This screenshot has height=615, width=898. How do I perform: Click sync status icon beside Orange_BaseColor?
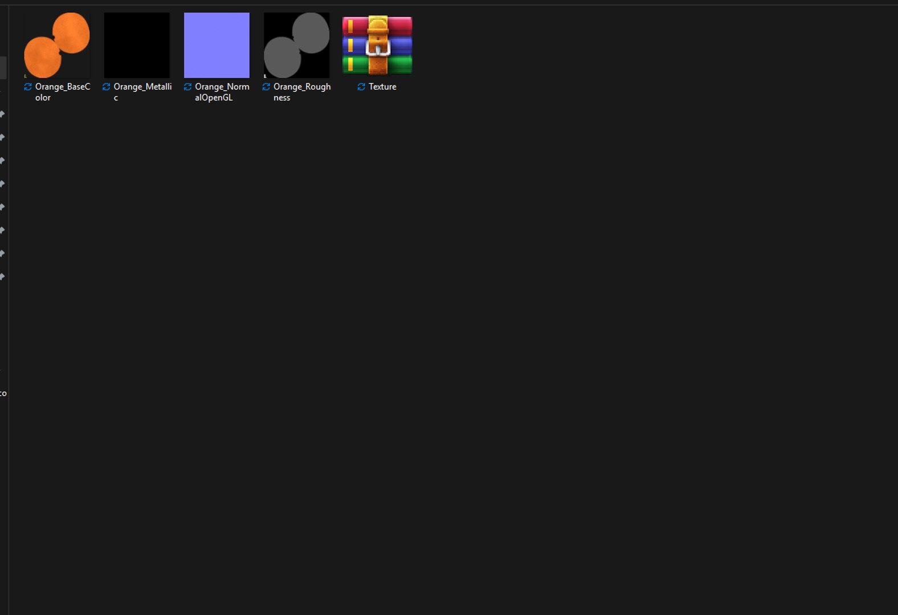(x=28, y=87)
